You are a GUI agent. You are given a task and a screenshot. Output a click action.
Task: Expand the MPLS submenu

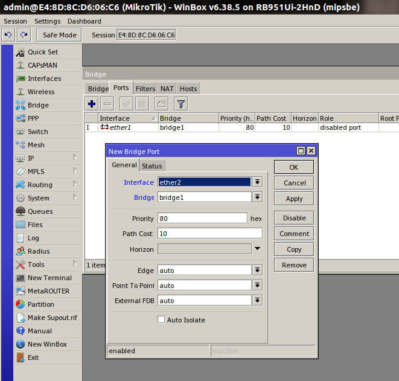click(x=75, y=170)
